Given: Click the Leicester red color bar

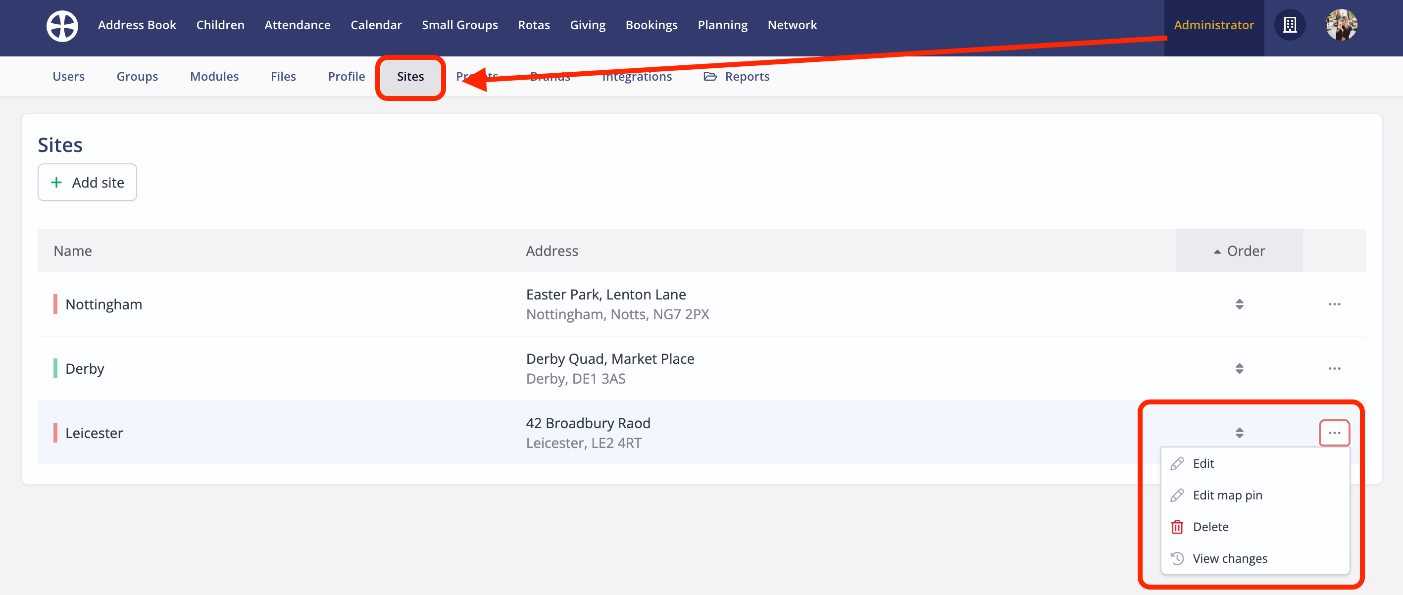Looking at the screenshot, I should point(55,433).
